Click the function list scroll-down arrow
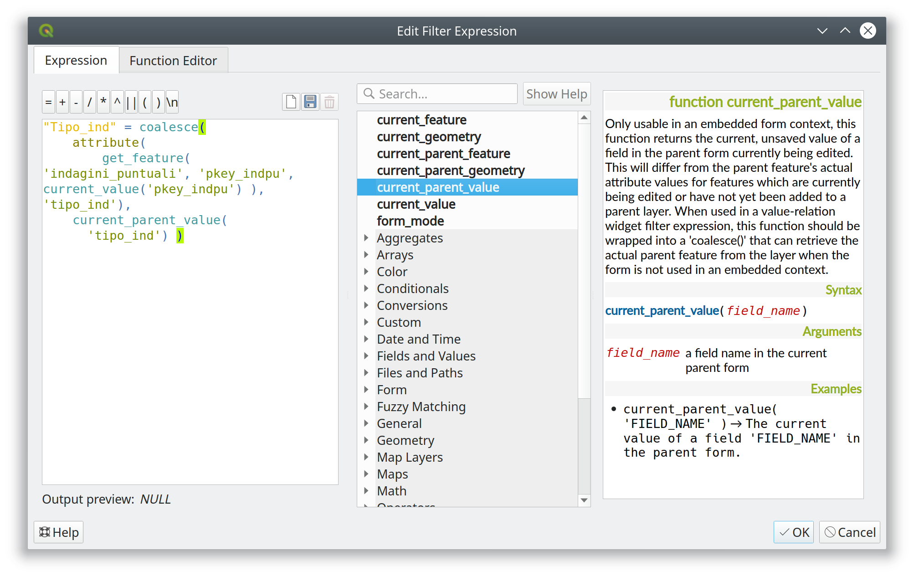Image resolution: width=914 pixels, height=577 pixels. [584, 500]
